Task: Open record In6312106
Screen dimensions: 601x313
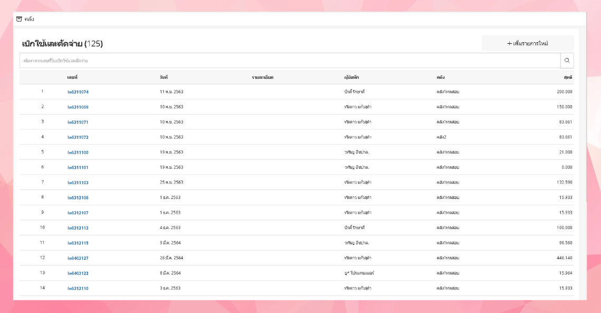Action: pos(78,198)
